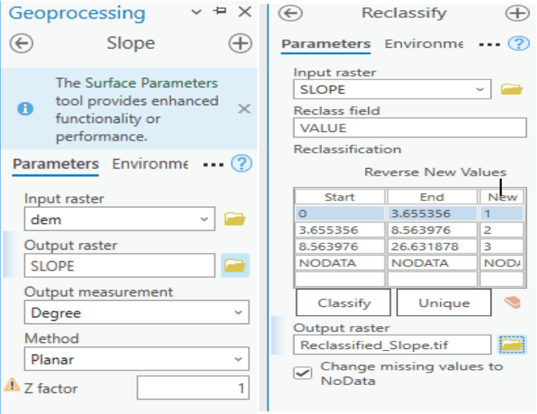Go back from the Slope tool pane
The image size is (537, 414).
click(22, 44)
